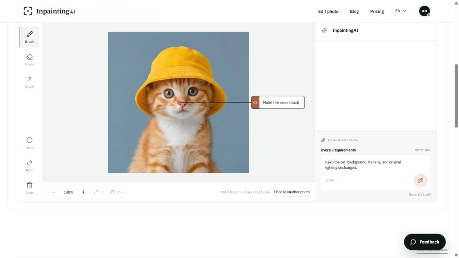Viewport: 459px width, 258px height.
Task: Click Choose another photo
Action: click(x=292, y=192)
